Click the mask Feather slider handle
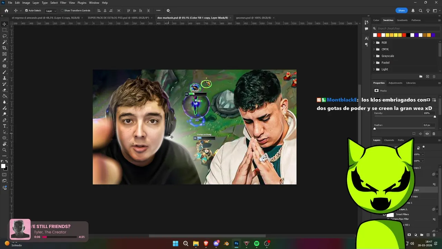 pos(375,129)
